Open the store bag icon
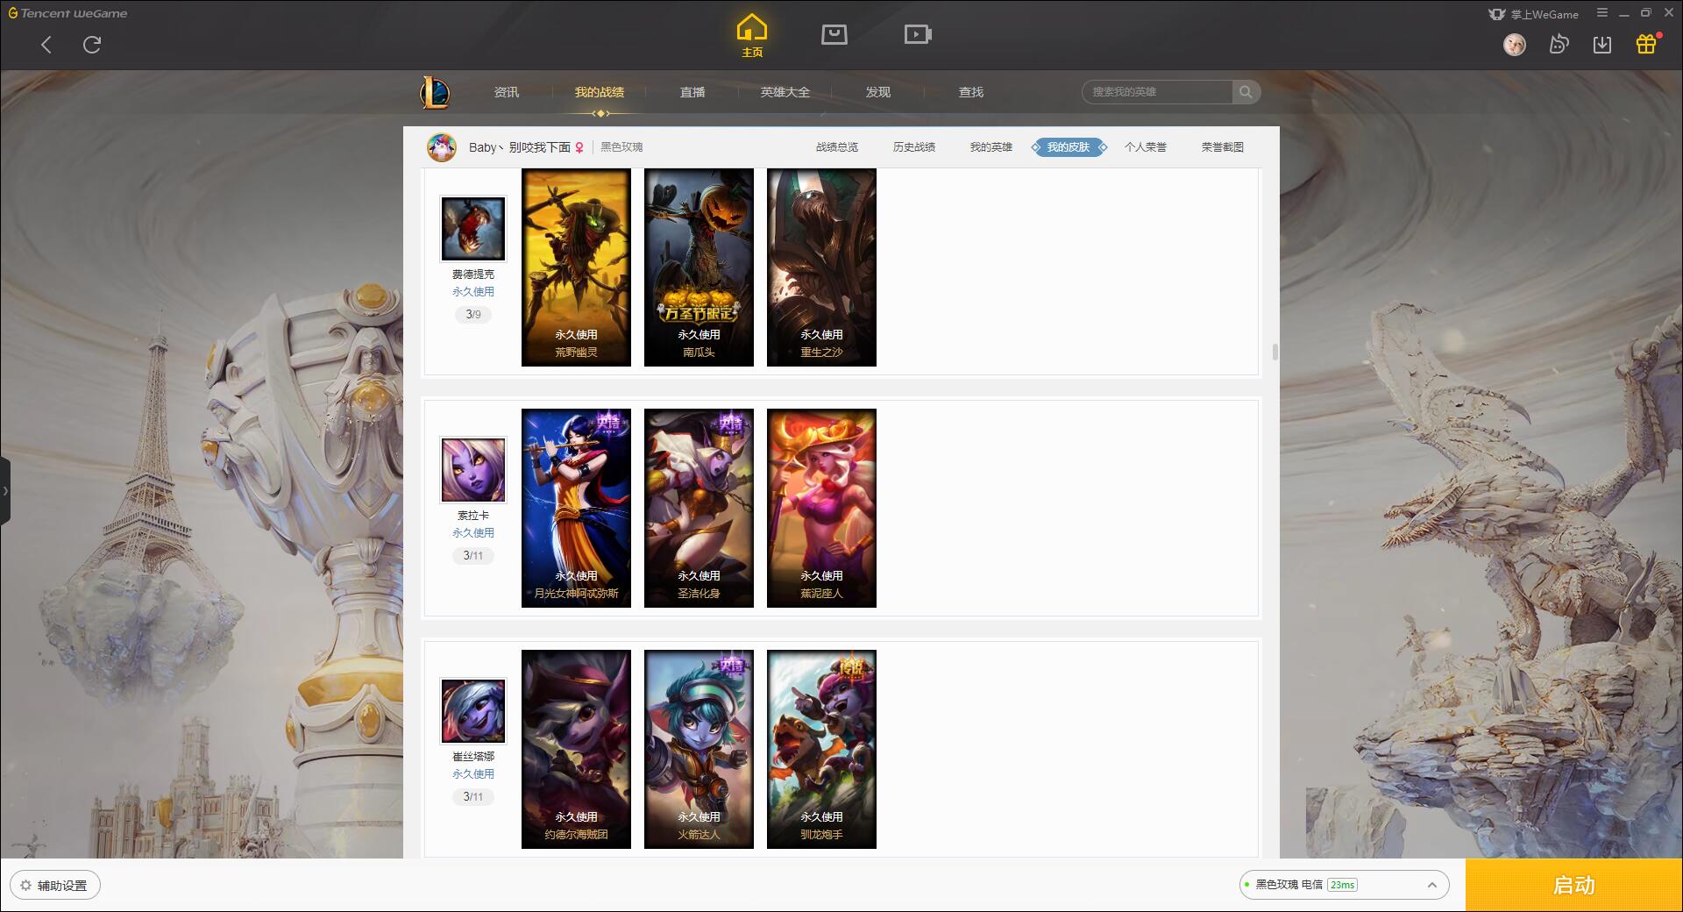Screen dimensions: 1683x912 (834, 34)
